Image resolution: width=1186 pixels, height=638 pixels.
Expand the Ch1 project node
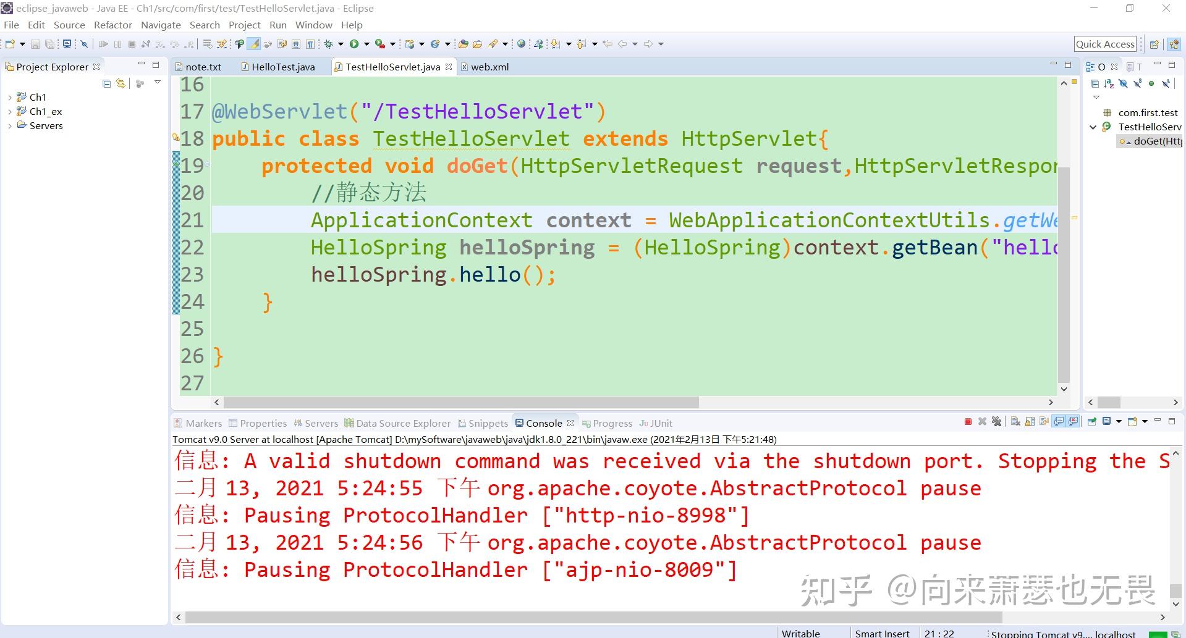coord(9,97)
